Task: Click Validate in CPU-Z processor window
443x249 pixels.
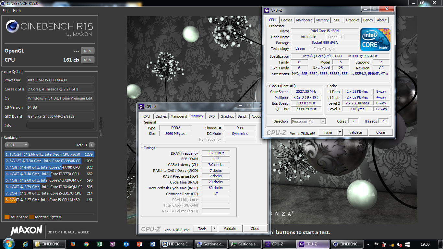Action: pyautogui.click(x=355, y=132)
